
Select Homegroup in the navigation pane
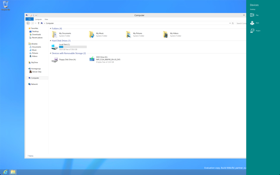tap(35, 69)
